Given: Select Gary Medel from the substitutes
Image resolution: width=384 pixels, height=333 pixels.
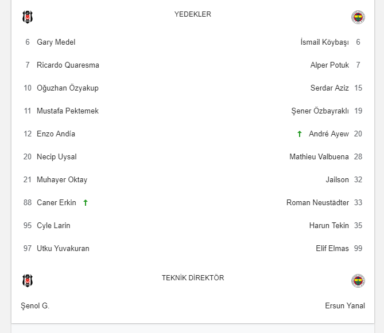Looking at the screenshot, I should (x=56, y=42).
